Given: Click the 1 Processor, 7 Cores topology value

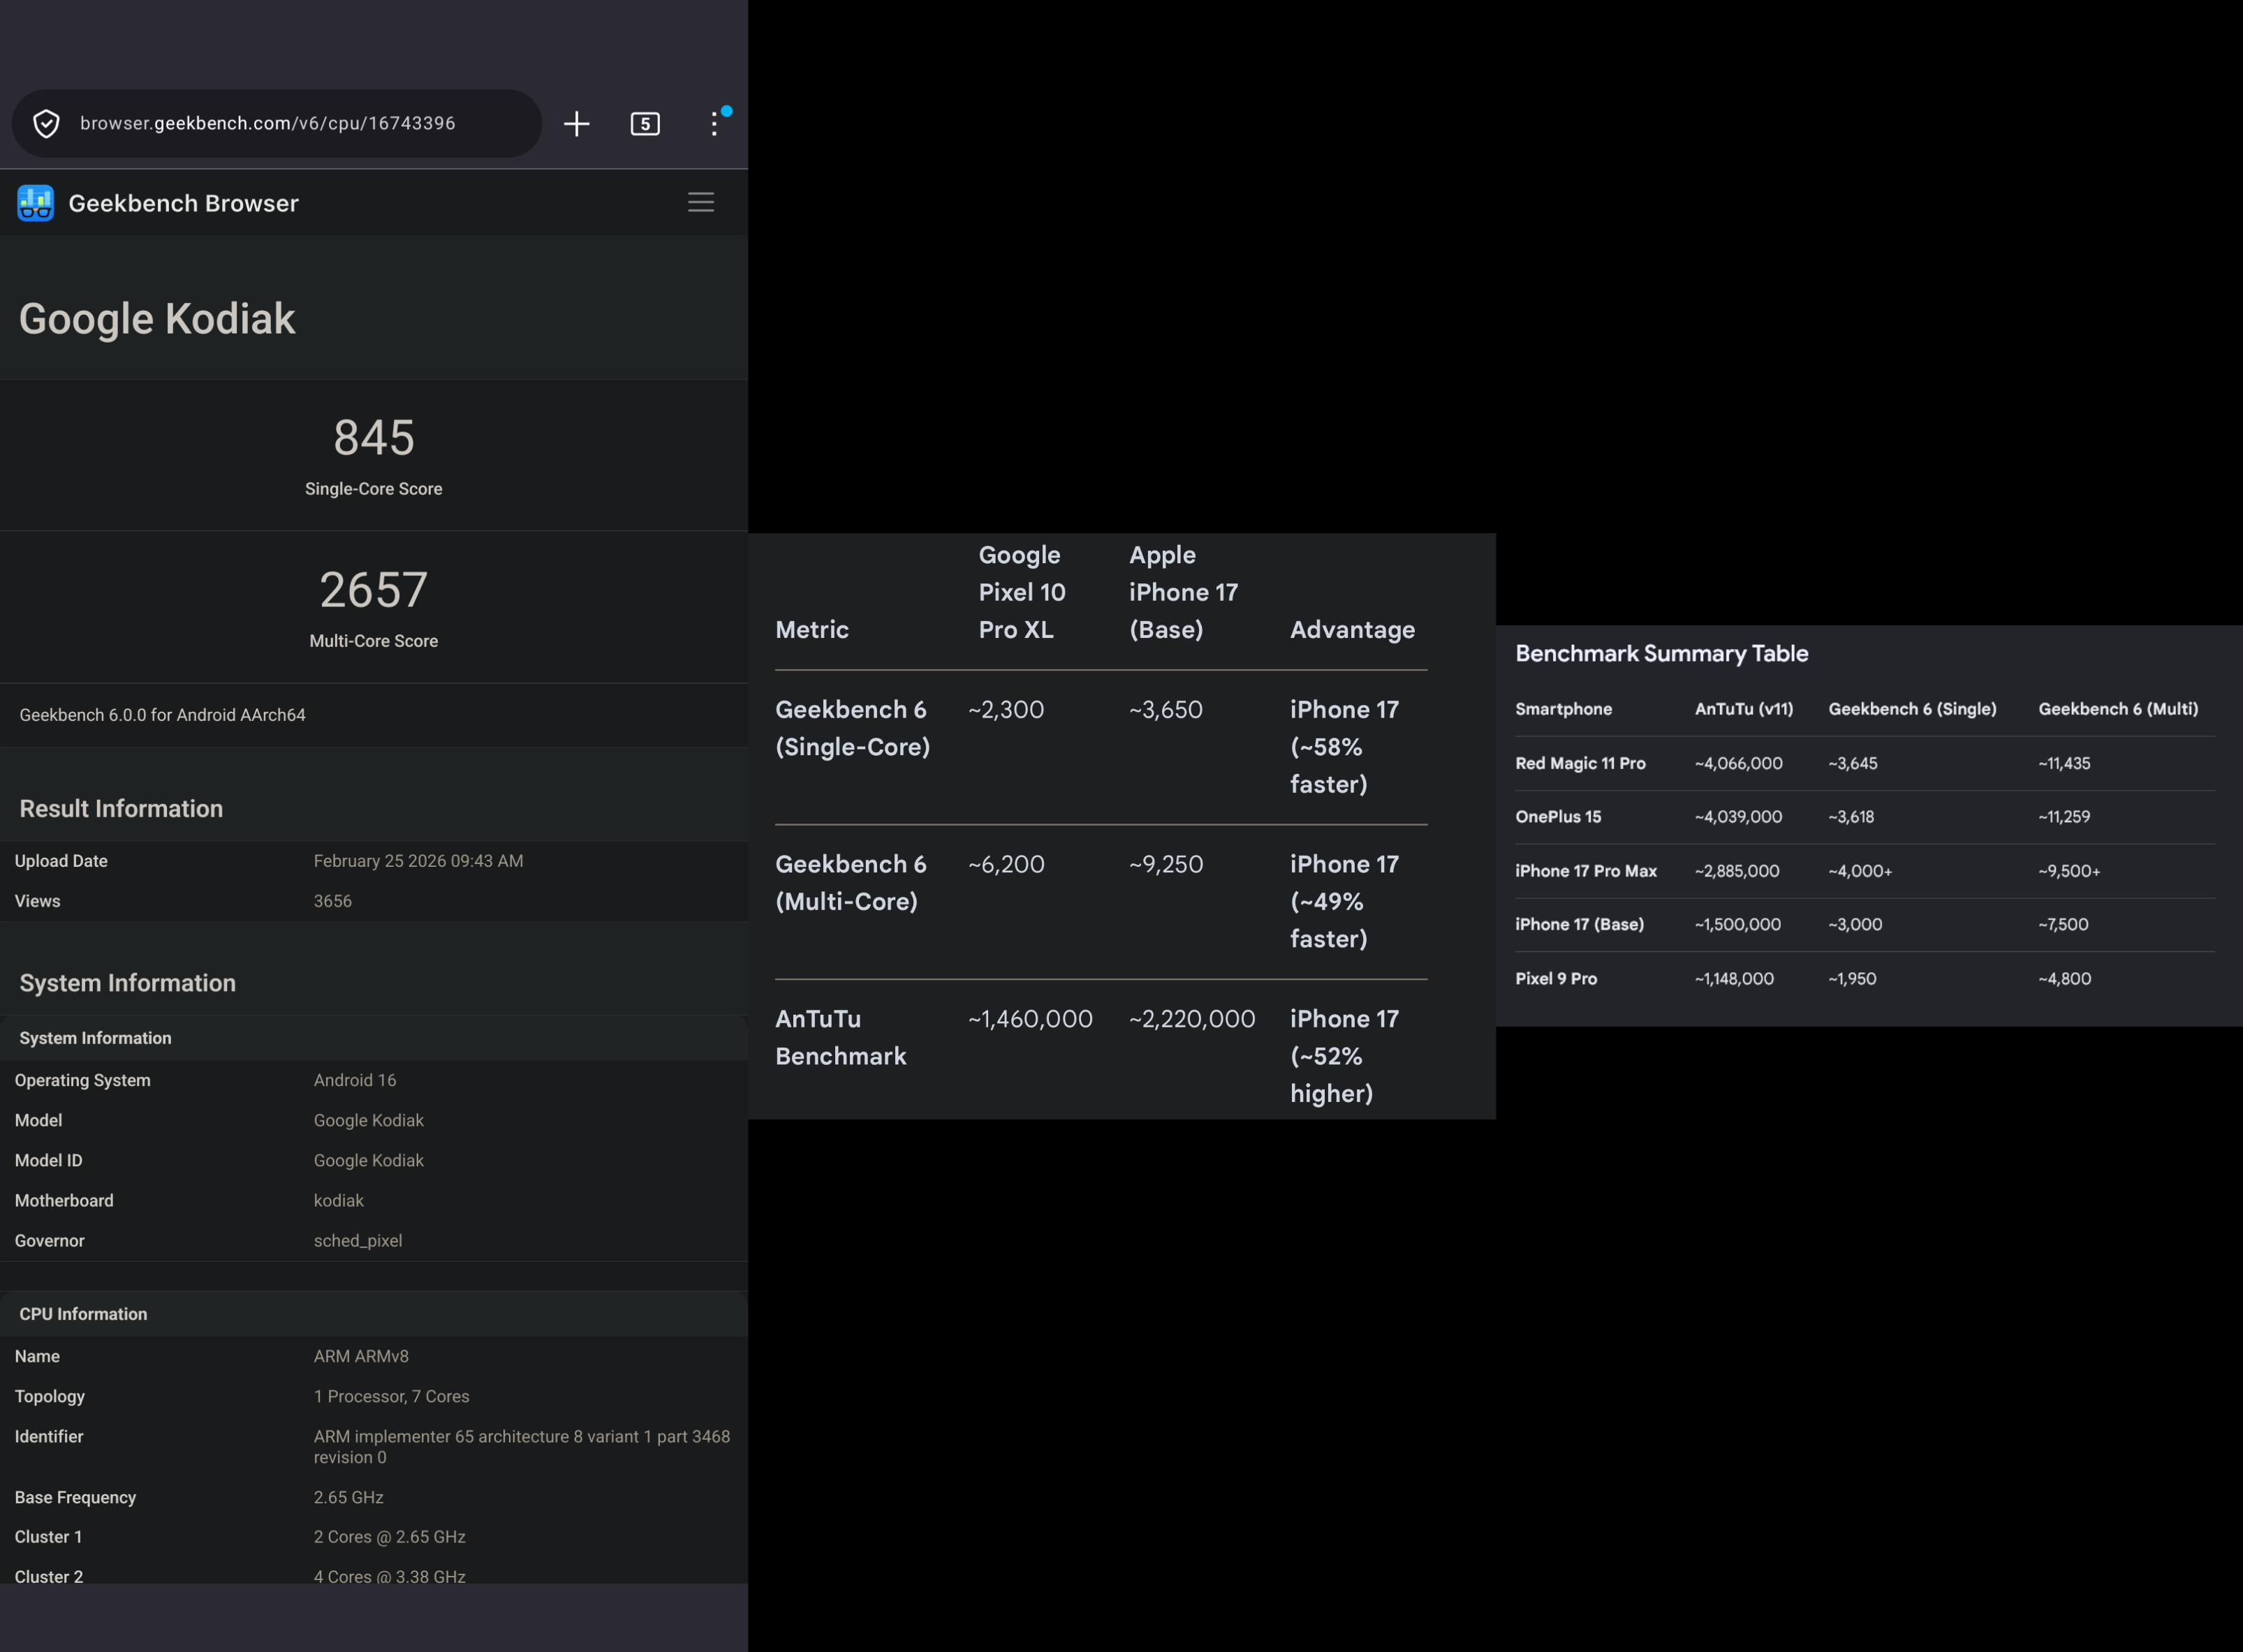Looking at the screenshot, I should coord(391,1396).
